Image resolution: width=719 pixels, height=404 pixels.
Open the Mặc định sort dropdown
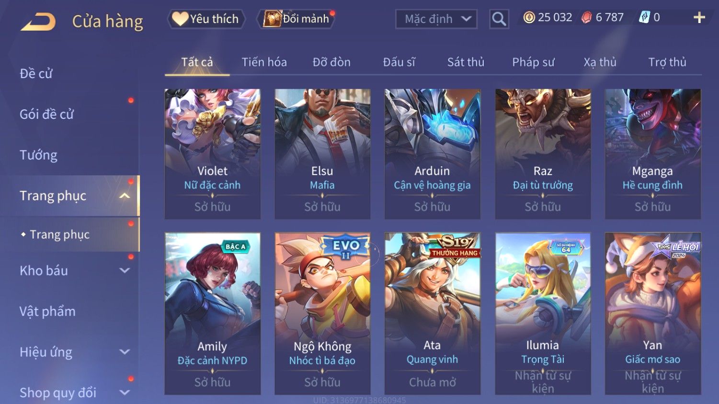pos(436,19)
